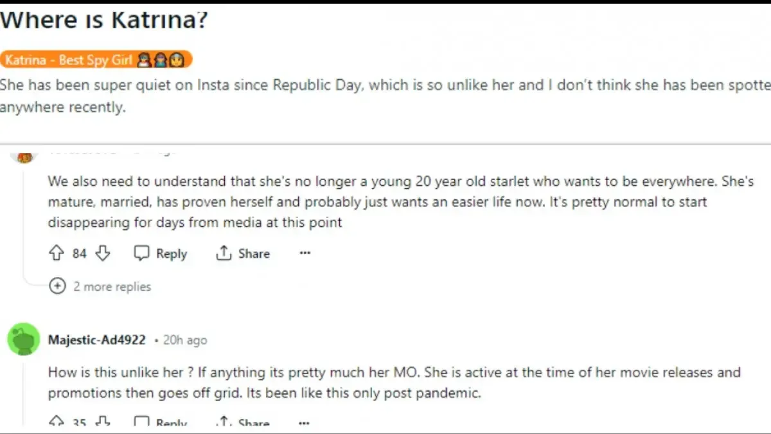Click the plus icon next to more replies
Image resolution: width=771 pixels, height=434 pixels.
[x=57, y=286]
